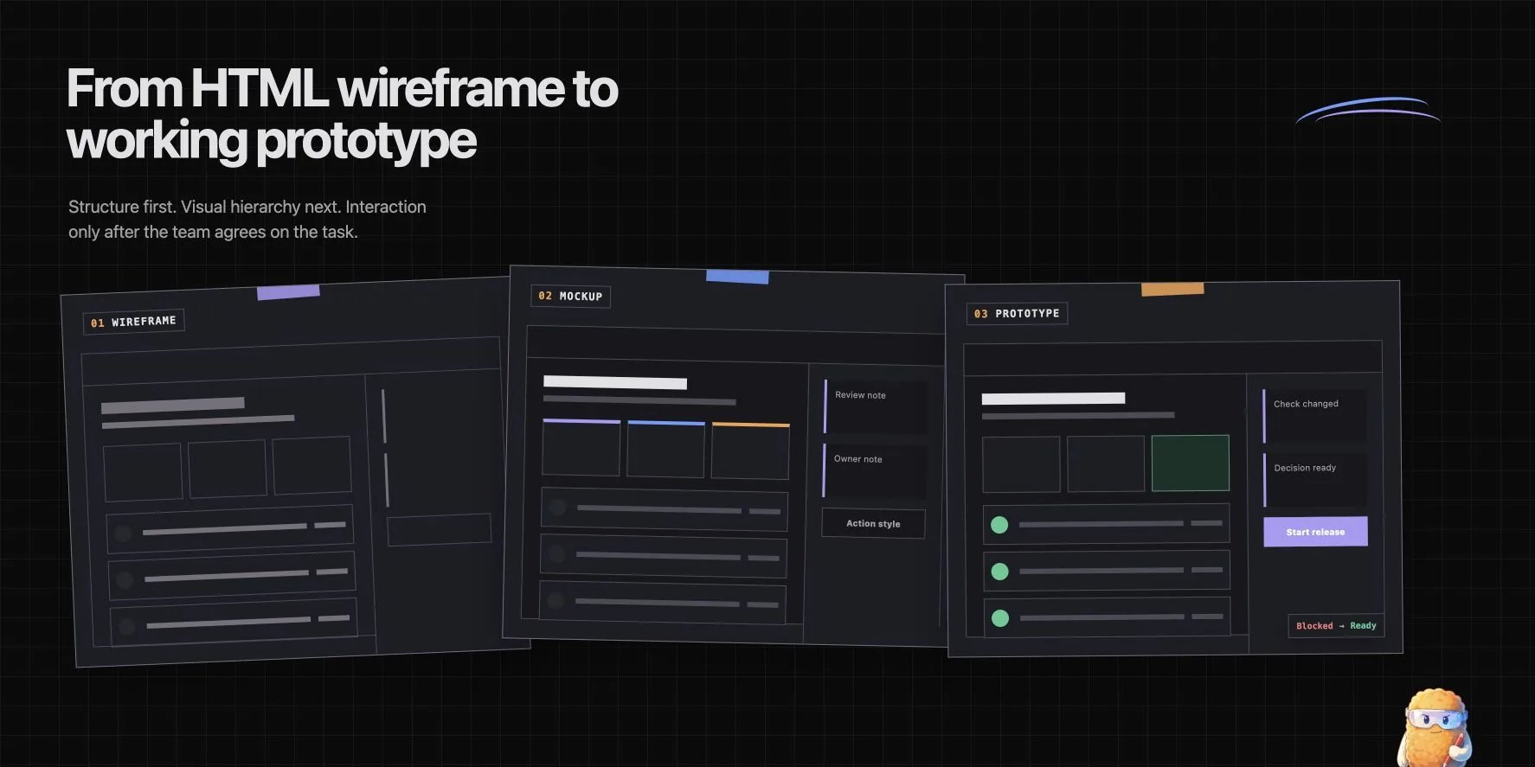This screenshot has height=767, width=1535.
Task: Click the green highlighted tile in Prototype
Action: click(x=1191, y=463)
